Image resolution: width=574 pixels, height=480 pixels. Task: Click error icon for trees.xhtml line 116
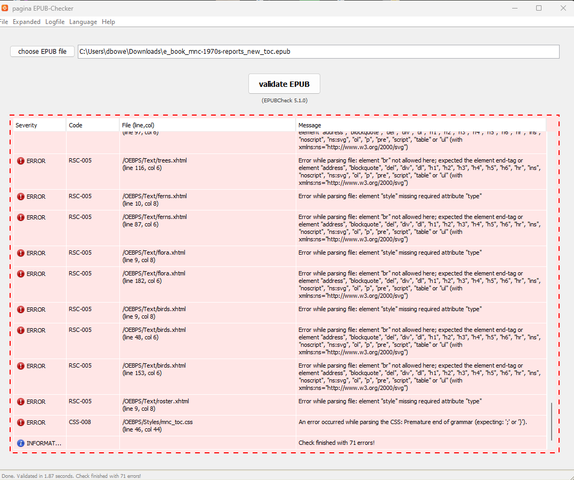[x=21, y=161]
